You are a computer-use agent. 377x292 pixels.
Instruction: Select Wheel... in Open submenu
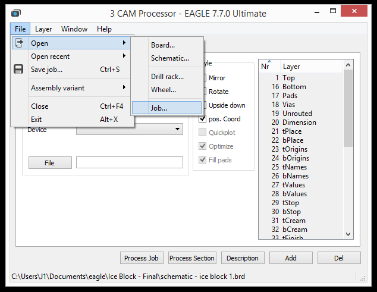[167, 90]
